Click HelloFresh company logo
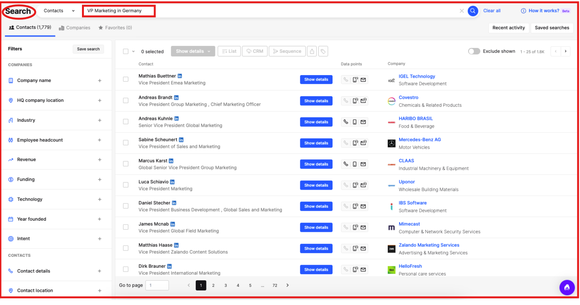 pyautogui.click(x=392, y=270)
